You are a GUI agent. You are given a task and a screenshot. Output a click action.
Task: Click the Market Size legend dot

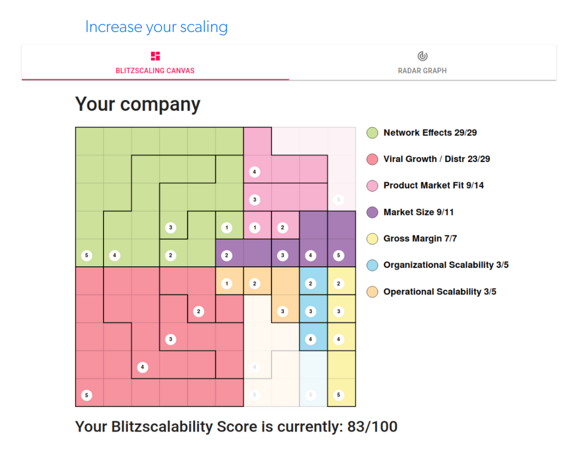[x=372, y=212]
